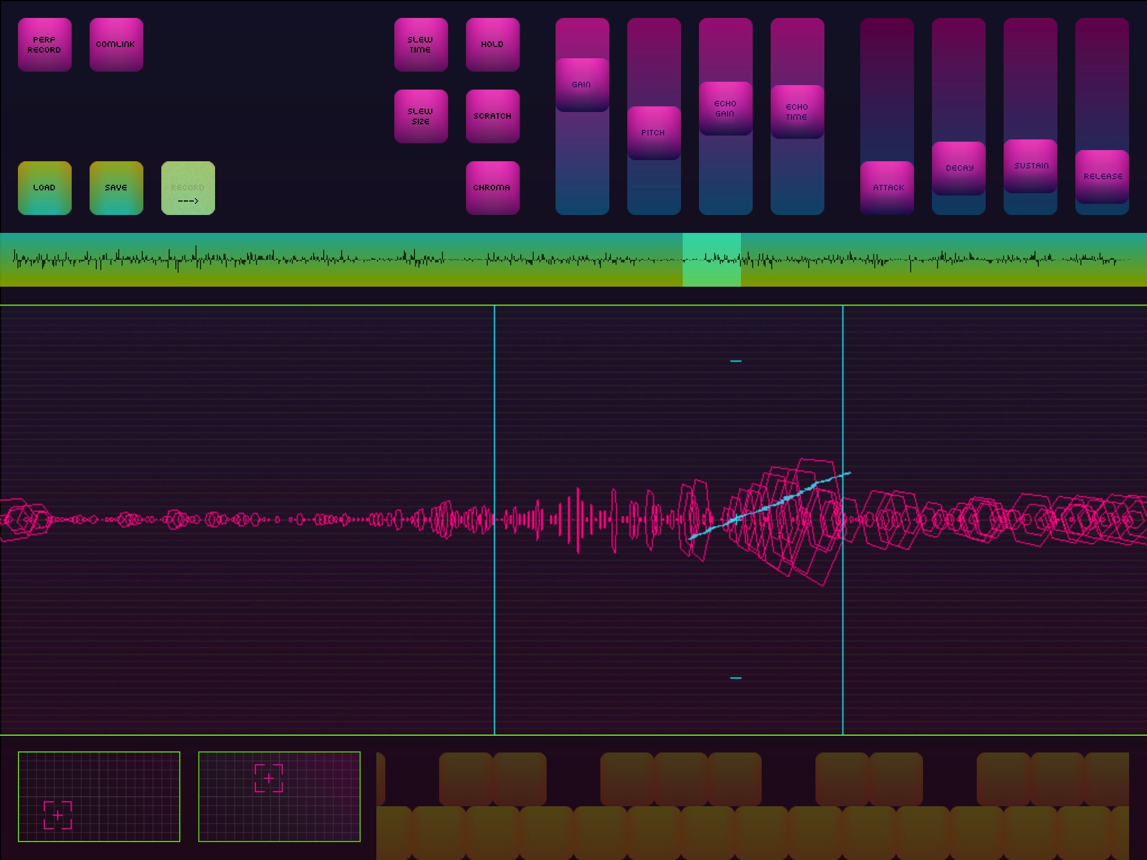Screen dimensions: 1147x860
Task: Click crosshair marker in right XY pad
Action: point(269,778)
